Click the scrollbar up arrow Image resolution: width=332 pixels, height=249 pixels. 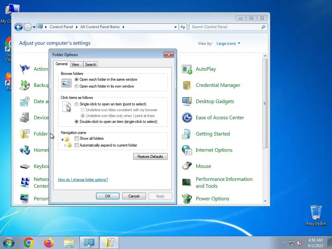(265, 56)
